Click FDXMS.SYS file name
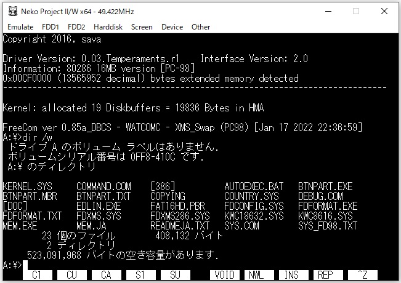This screenshot has height=283, width=401. click(99, 216)
